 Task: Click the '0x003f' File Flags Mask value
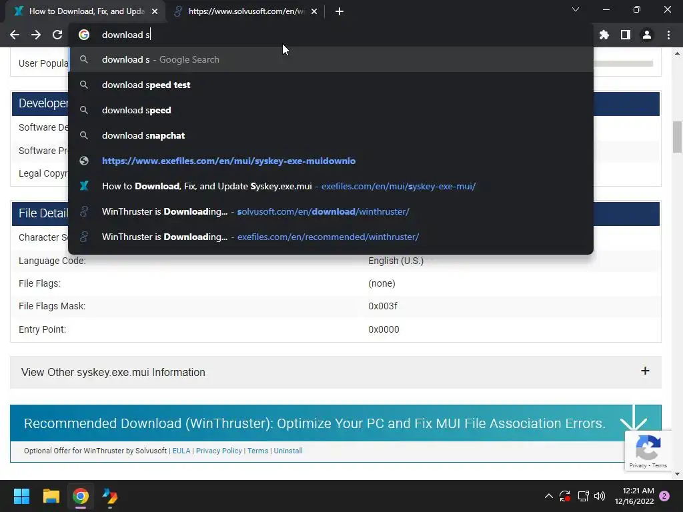point(383,306)
